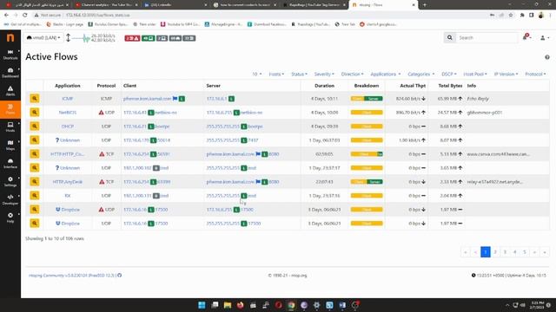Open the Hosts sidebar section

pos(10,127)
